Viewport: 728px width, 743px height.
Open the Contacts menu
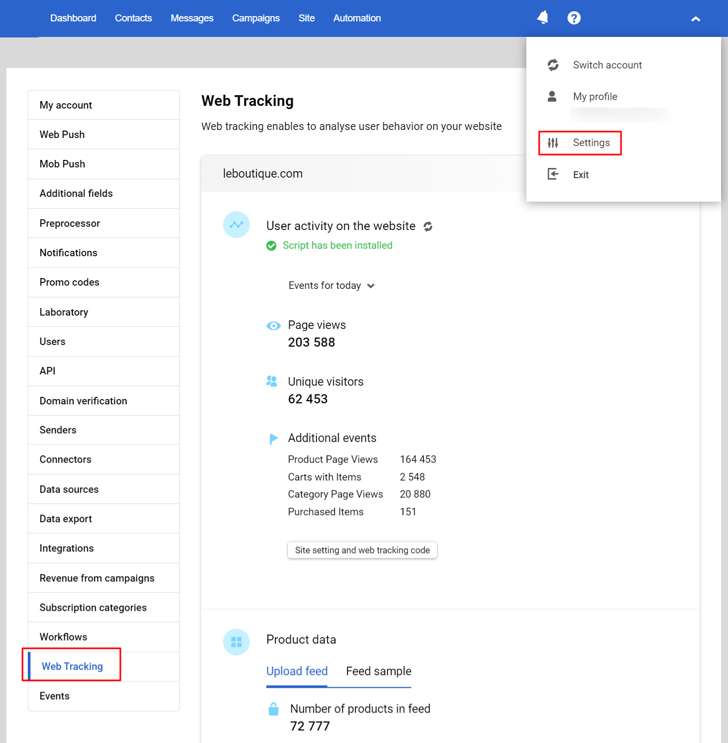(133, 18)
